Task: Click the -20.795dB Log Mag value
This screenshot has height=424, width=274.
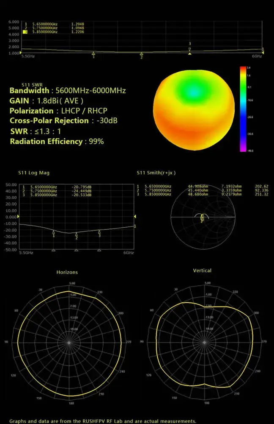Action: (x=82, y=187)
